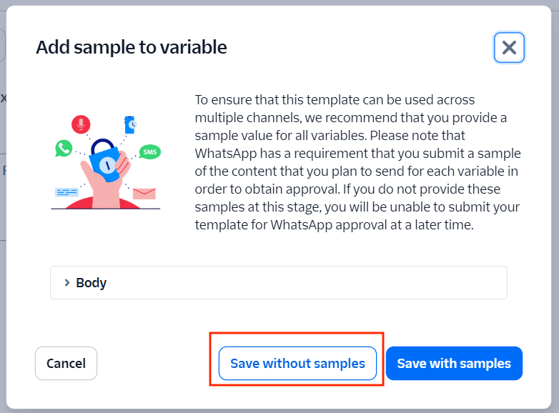
Task: Choose Save without samples
Action: [x=297, y=364]
